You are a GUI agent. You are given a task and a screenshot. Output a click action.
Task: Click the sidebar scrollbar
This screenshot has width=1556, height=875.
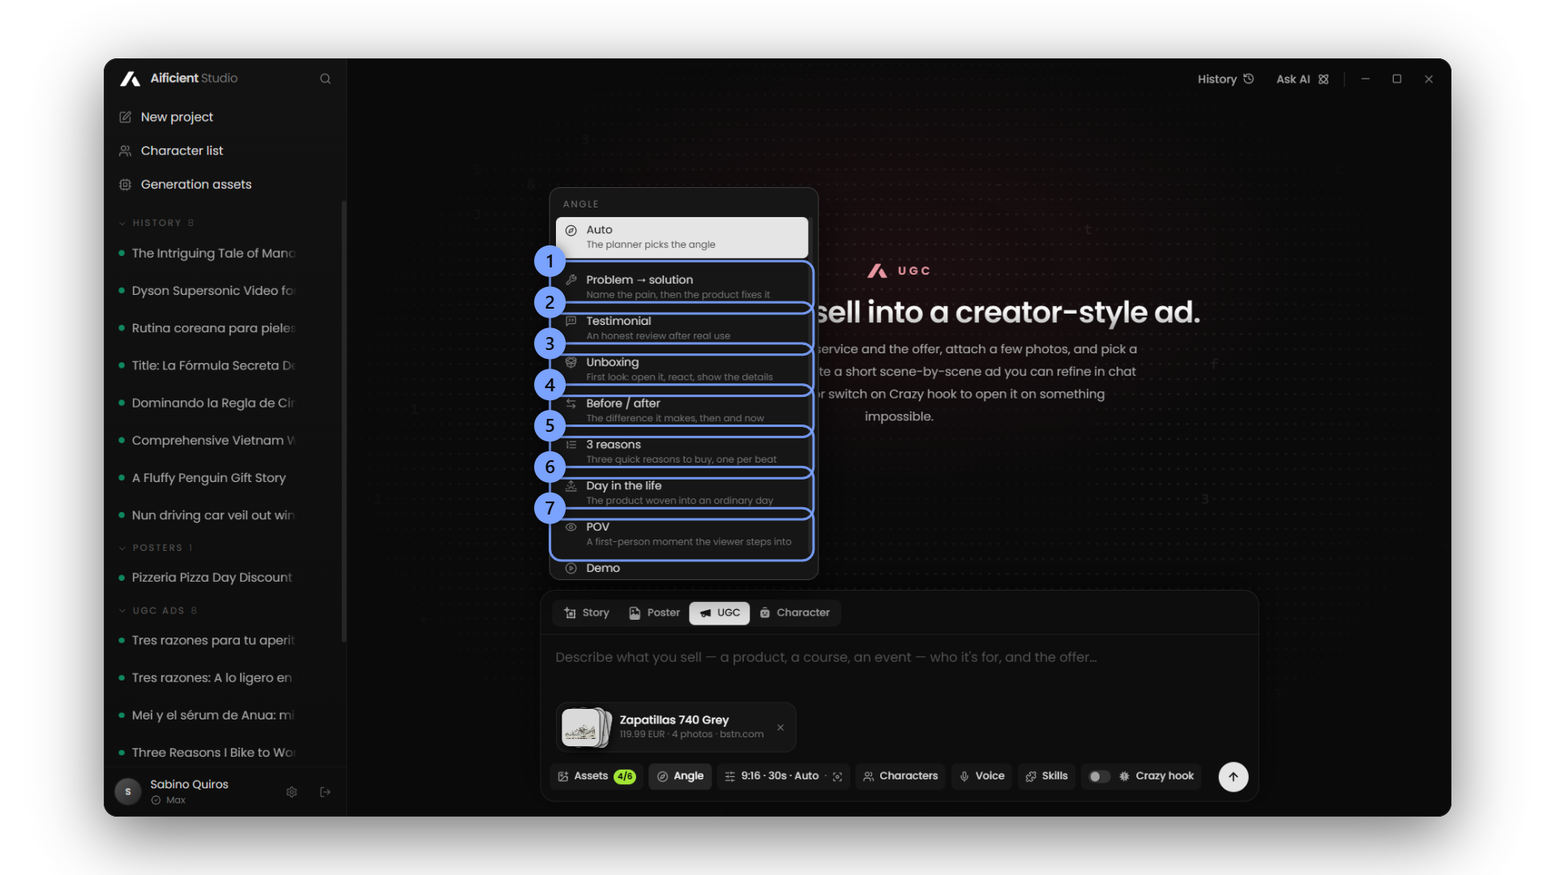click(344, 421)
